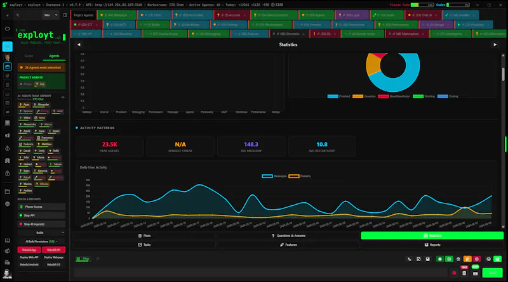Click the orange icon button in message toolbar
Screen dimensions: 508x282
click(x=467, y=259)
